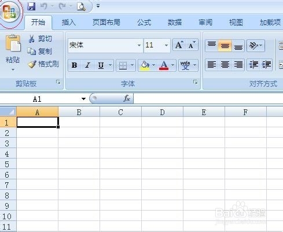Image resolution: width=283 pixels, height=232 pixels.
Task: Open the 页面布局 tab
Action: click(106, 23)
